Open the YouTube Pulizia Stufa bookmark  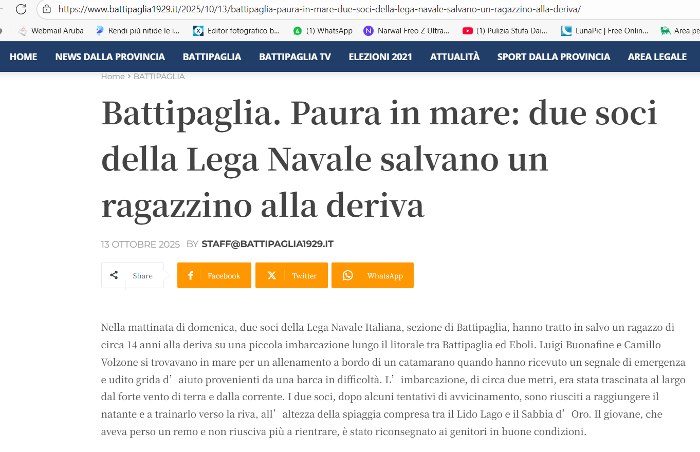click(x=505, y=31)
